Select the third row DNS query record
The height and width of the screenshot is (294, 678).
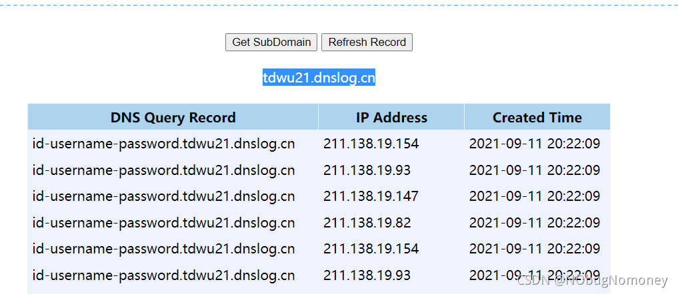tap(163, 196)
